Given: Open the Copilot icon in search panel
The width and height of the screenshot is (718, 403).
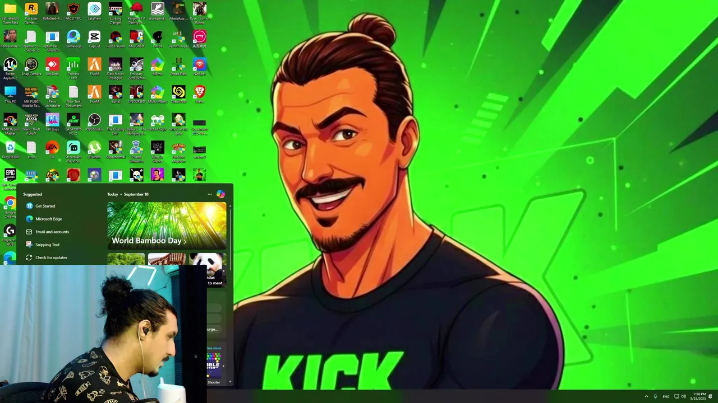Looking at the screenshot, I should [220, 194].
